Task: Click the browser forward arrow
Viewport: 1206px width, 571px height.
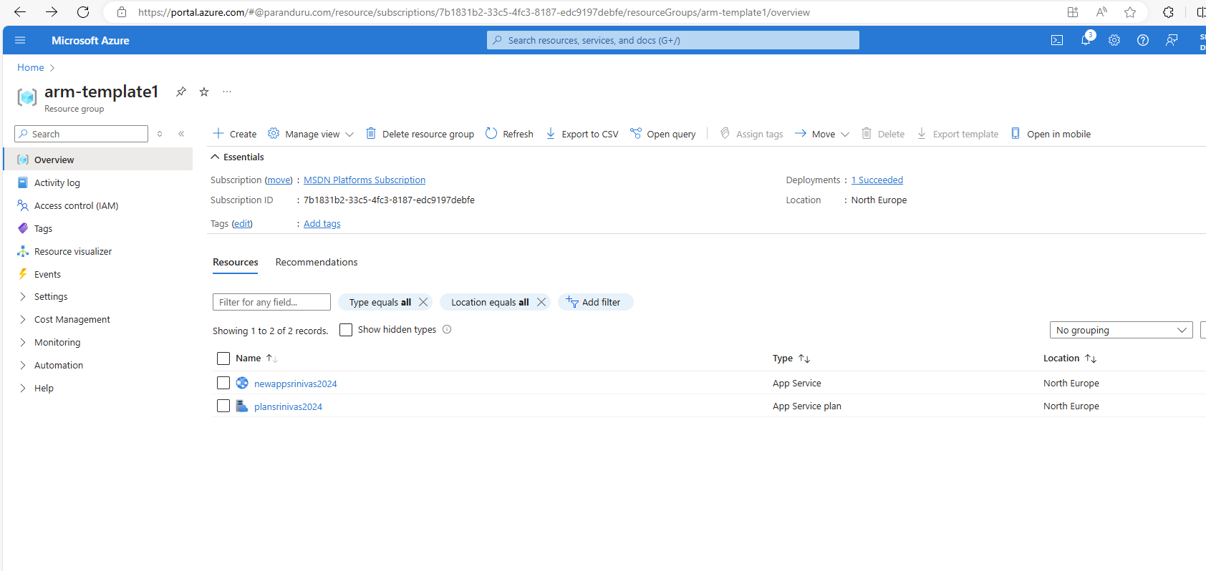Action: (52, 12)
